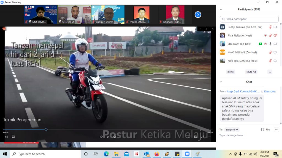This screenshot has height=158, width=282.
Task: Click the video volume speaker icon
Action: coord(6,137)
